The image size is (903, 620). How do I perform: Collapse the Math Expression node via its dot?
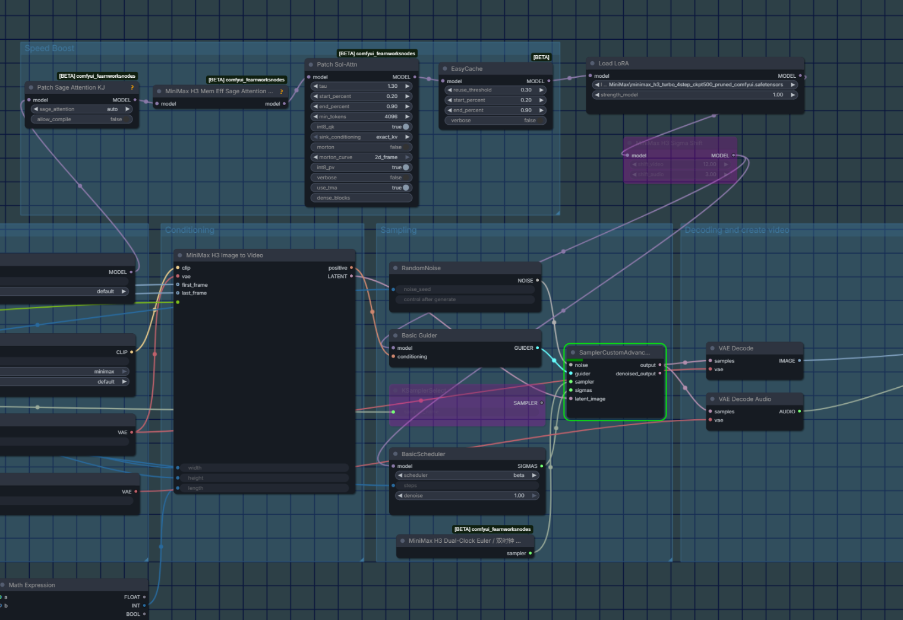pyautogui.click(x=2, y=585)
